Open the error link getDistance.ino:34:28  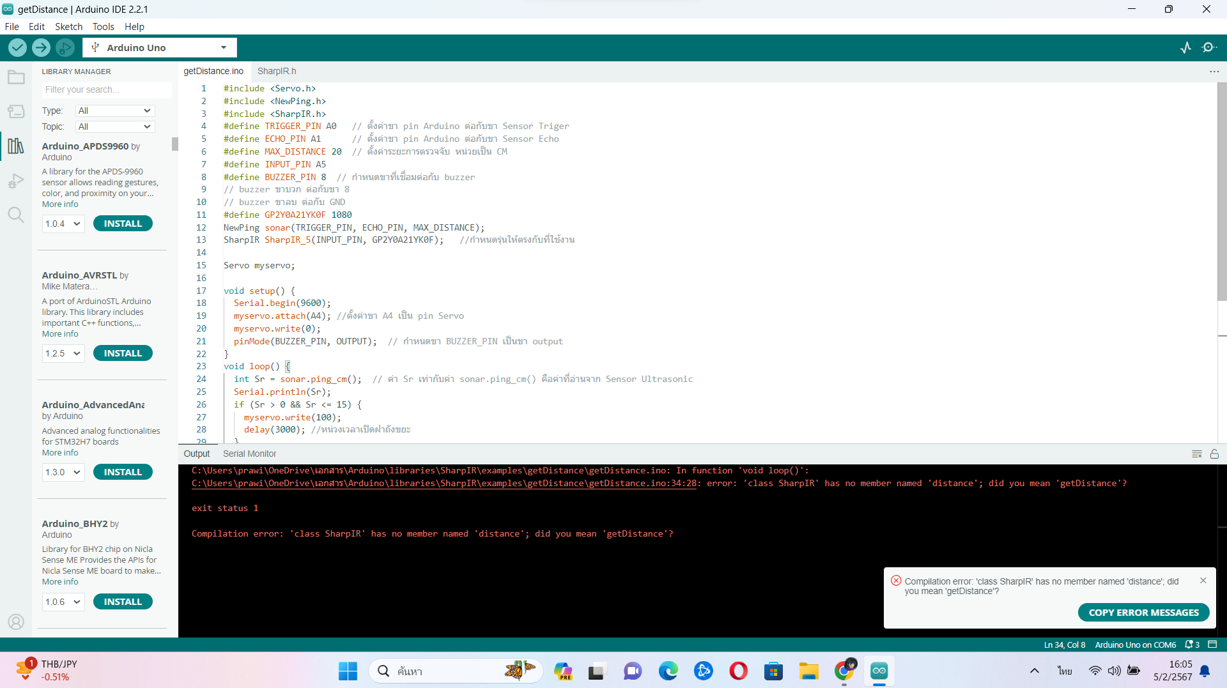[x=444, y=484]
